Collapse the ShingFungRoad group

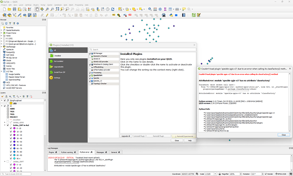pyautogui.click(x=2, y=100)
